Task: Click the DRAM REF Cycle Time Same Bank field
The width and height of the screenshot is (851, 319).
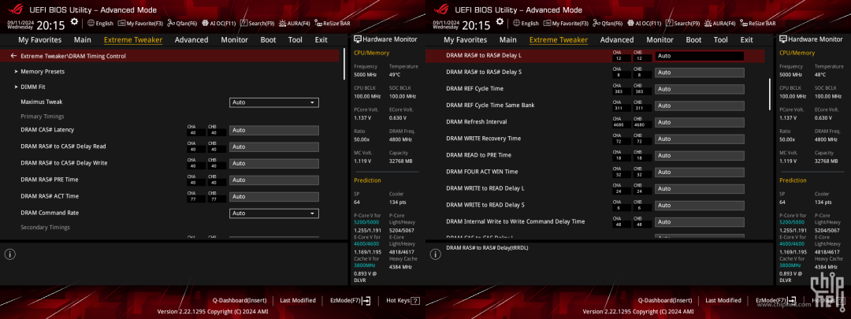Action: (700, 106)
